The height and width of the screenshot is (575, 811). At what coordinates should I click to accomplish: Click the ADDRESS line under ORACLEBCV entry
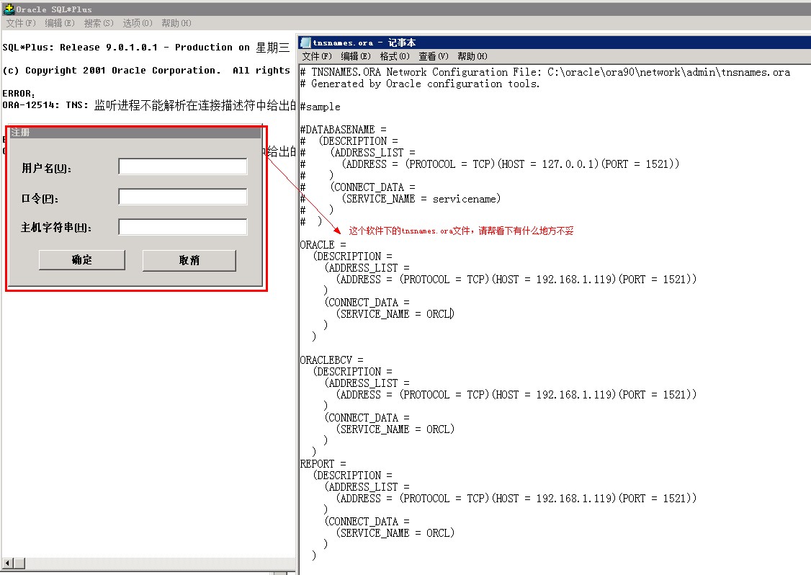click(516, 395)
